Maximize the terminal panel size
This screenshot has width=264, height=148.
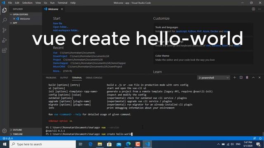pos(253,78)
